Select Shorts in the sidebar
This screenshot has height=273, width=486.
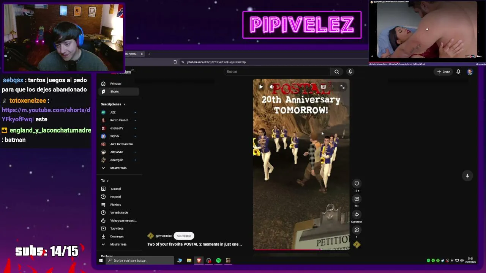coord(120,91)
